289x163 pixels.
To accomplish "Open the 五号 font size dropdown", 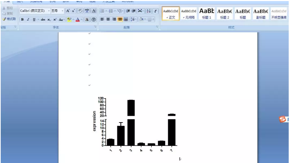I will (x=62, y=11).
